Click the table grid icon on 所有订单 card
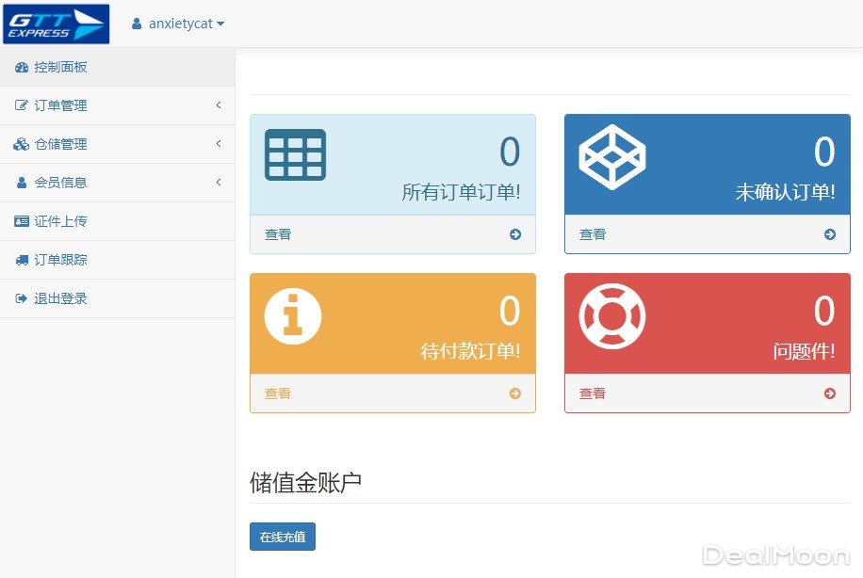Viewport: 863px width, 578px height. pos(295,154)
